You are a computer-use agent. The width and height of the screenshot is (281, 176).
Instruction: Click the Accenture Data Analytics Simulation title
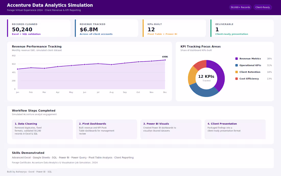tap(50, 5)
